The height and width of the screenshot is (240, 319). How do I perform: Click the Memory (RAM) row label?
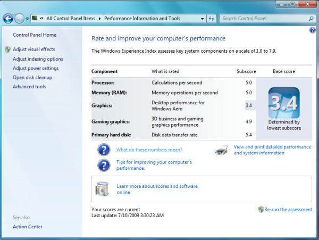click(x=109, y=93)
